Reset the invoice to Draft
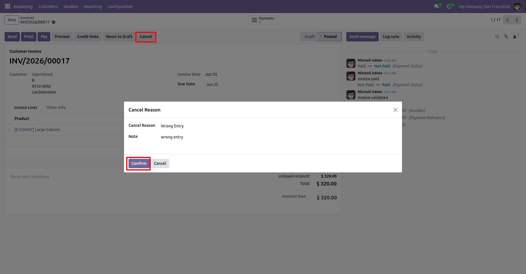 (x=119, y=37)
